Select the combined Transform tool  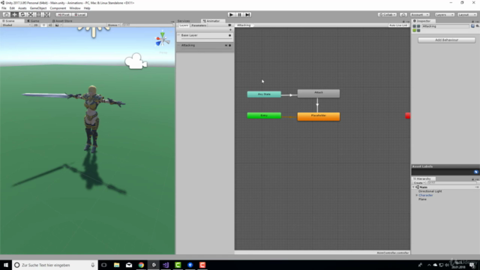pos(46,15)
